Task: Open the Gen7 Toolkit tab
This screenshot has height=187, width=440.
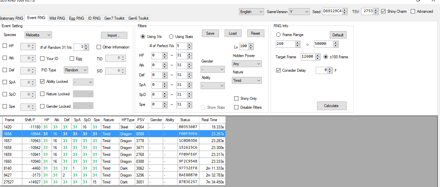Action: 114,18
